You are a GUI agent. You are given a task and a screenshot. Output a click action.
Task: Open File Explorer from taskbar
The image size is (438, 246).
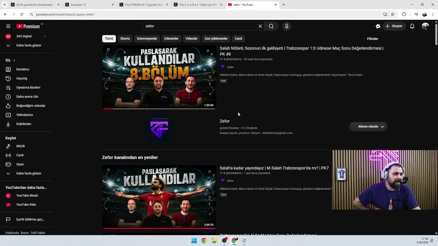[214, 241]
